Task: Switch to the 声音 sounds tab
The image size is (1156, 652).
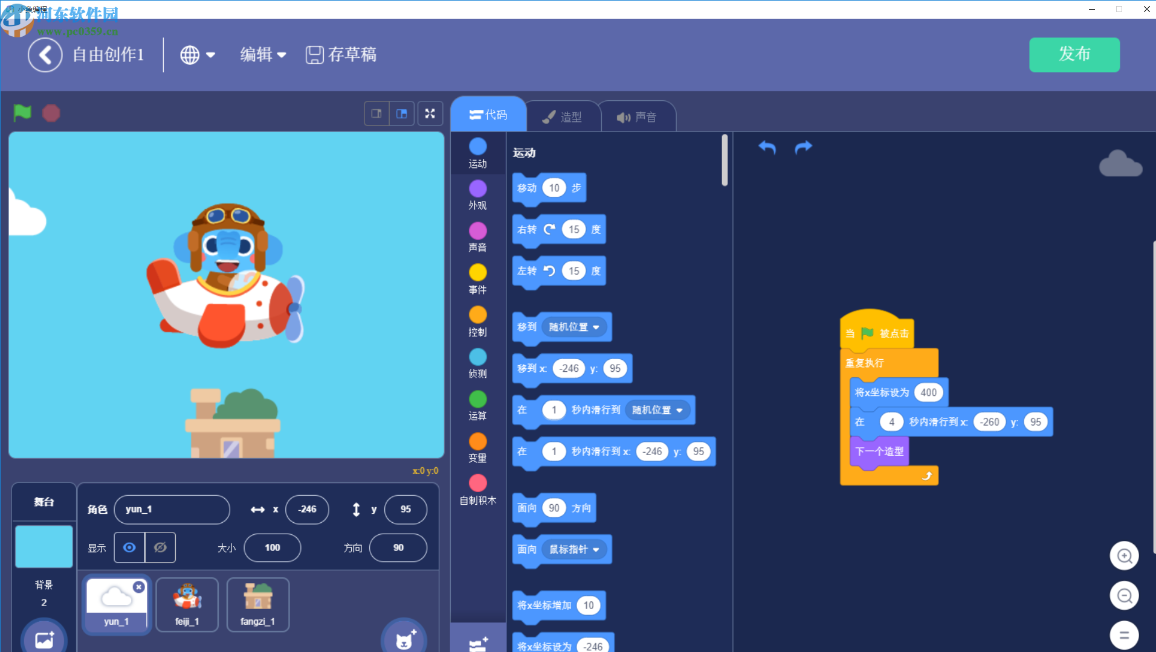Action: pyautogui.click(x=637, y=117)
